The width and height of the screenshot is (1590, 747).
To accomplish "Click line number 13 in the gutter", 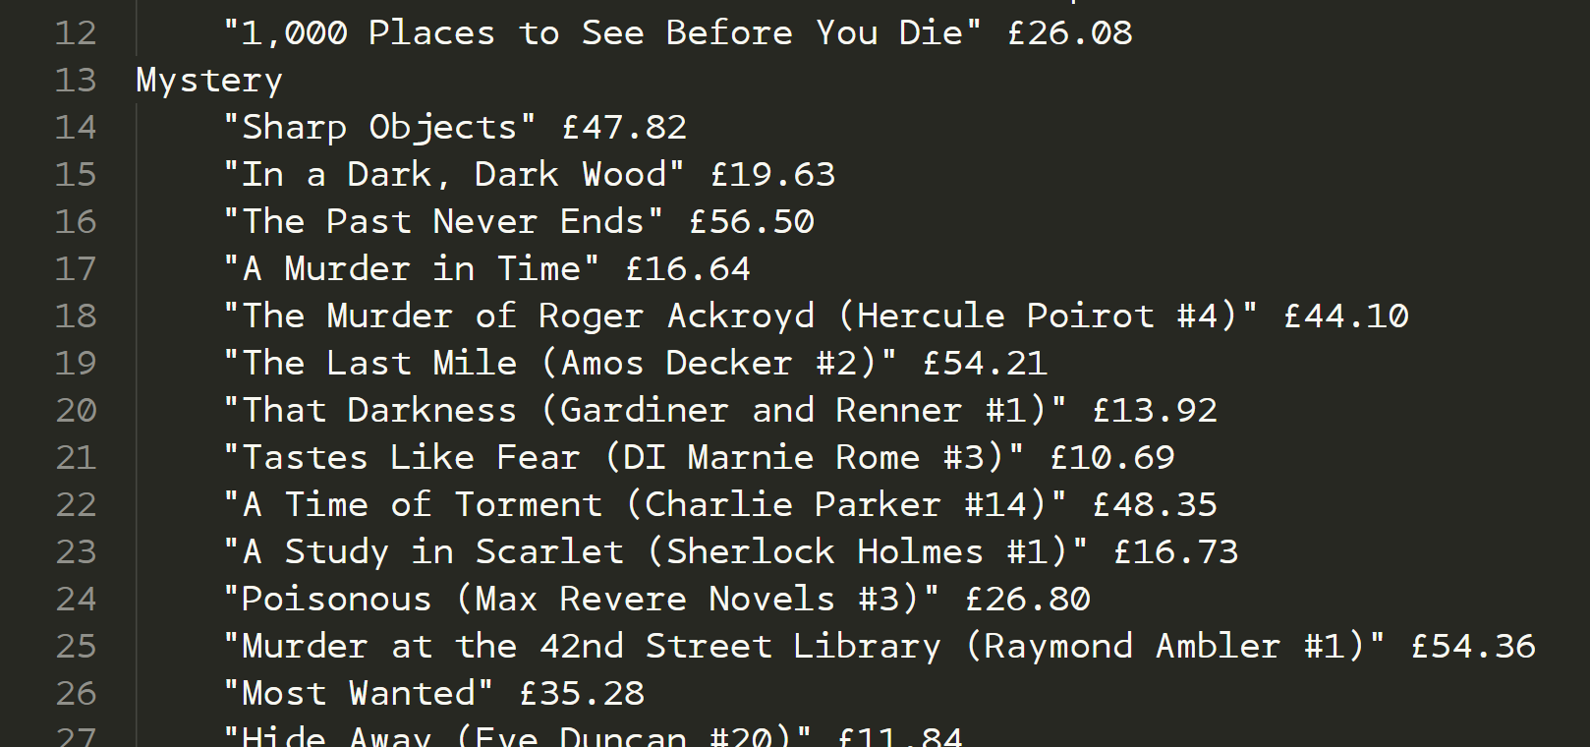I will 76,80.
